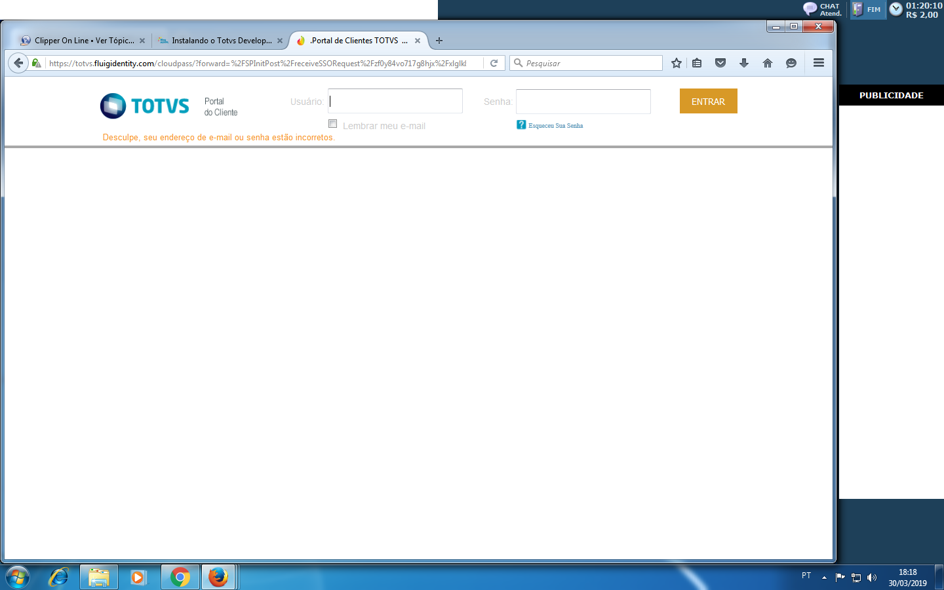Viewport: 944px width, 590px height.
Task: Open the taskbar clock and date
Action: (x=908, y=578)
